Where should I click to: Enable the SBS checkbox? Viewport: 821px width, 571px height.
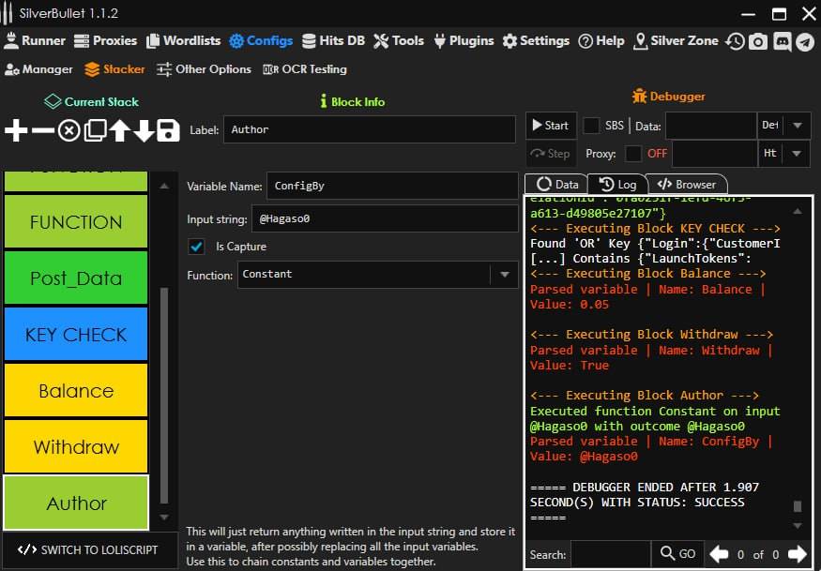click(x=592, y=126)
